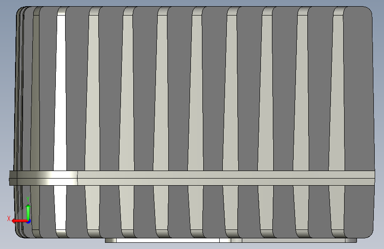The image size is (384, 249).
Task: Select the highlighted white vertical rib
Action: 60,93
